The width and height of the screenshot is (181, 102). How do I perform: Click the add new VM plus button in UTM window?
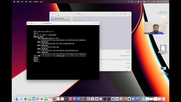(x=75, y=14)
